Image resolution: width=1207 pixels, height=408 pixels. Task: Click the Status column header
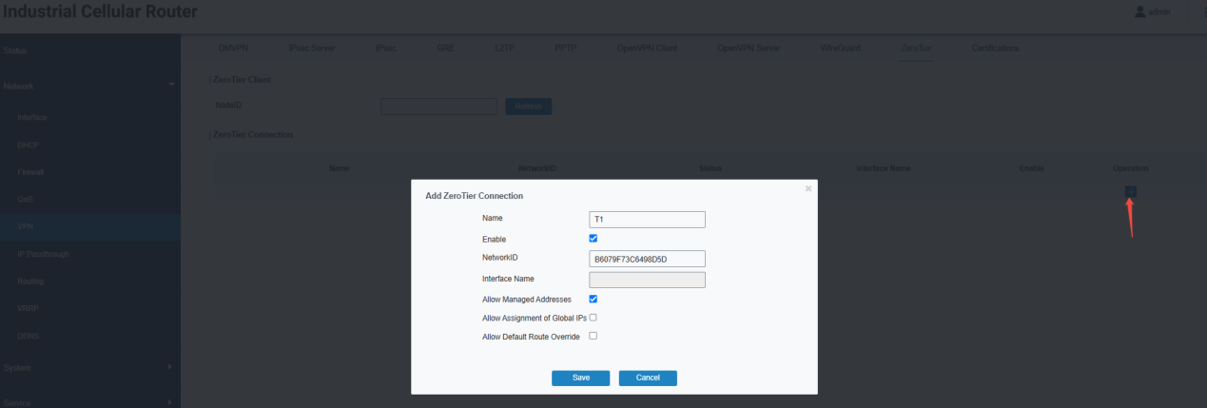711,168
